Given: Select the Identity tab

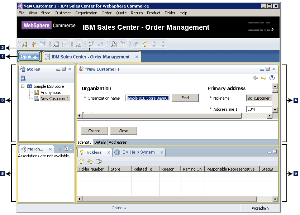Looking at the screenshot, I should (85, 142).
